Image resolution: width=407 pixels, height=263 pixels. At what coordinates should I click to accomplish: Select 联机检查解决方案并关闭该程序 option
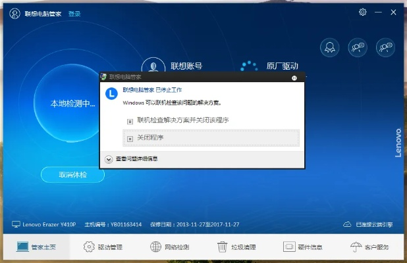(182, 120)
